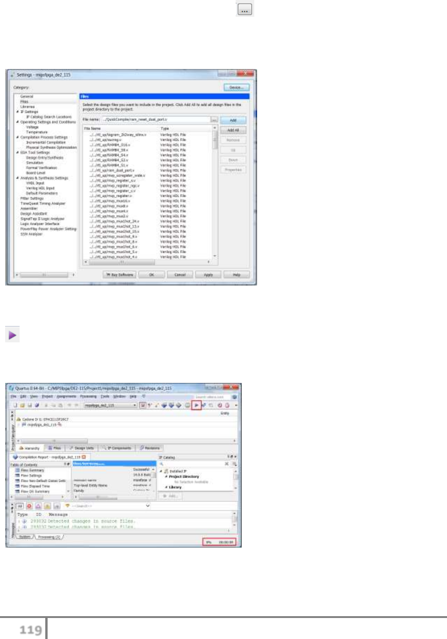Click the message filter funnel icon
447x639 pixels.
pyautogui.click(x=67, y=506)
